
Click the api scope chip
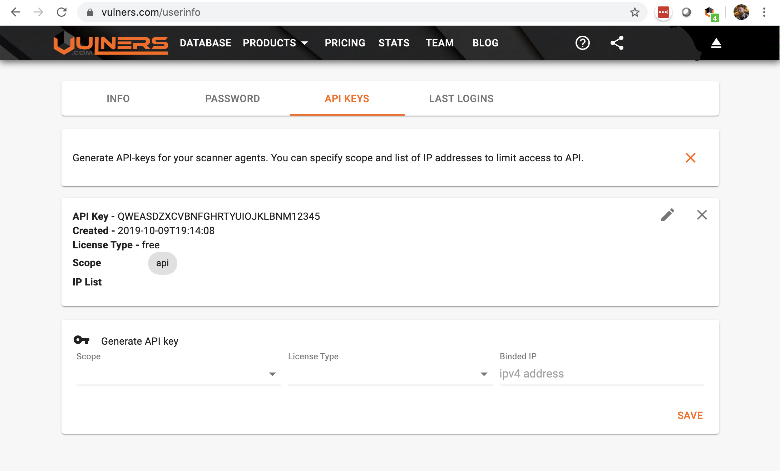coord(162,263)
